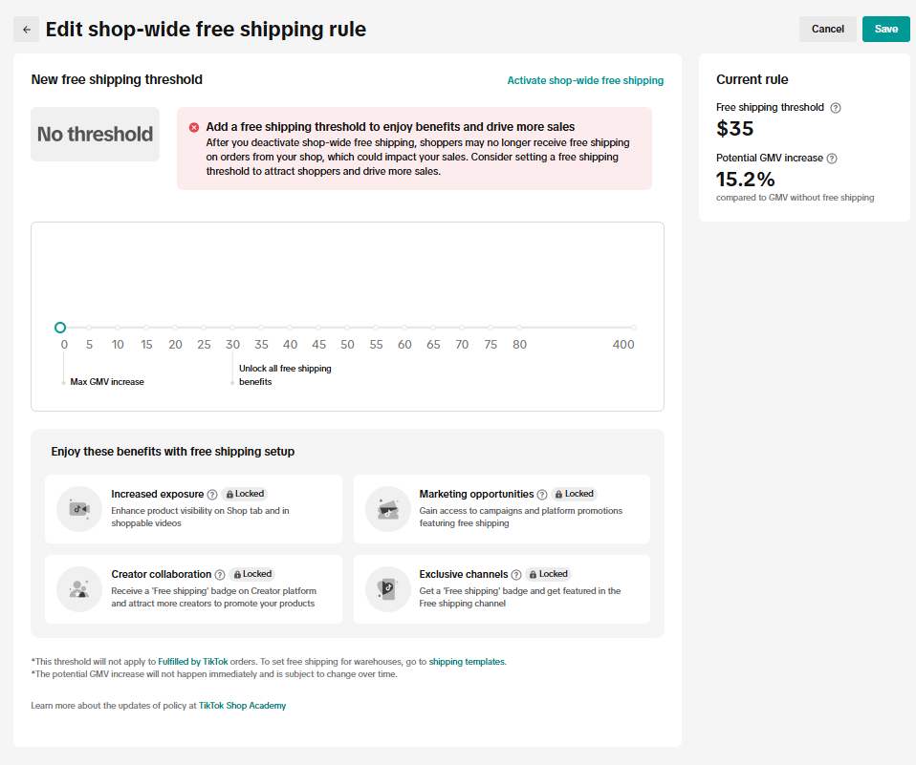
Task: Click help icon beside Potential GMV increase
Action: click(x=832, y=159)
